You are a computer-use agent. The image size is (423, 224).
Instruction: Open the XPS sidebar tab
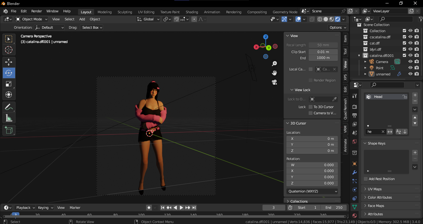345,77
